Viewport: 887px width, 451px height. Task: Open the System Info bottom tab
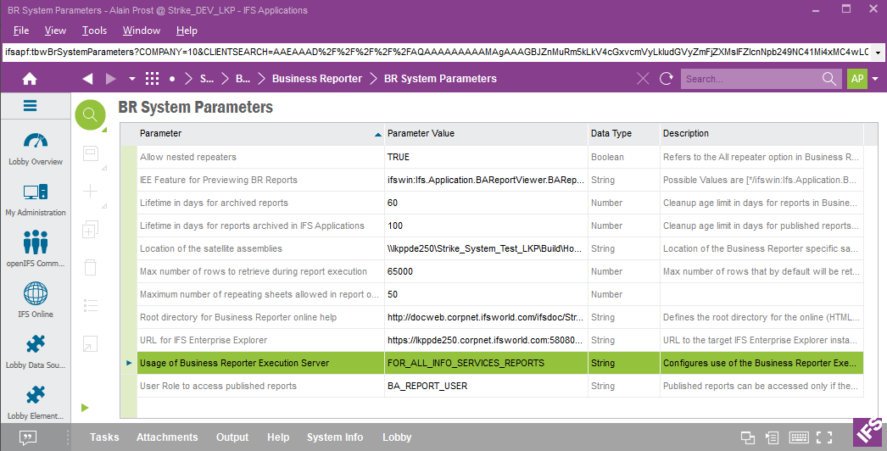point(335,437)
